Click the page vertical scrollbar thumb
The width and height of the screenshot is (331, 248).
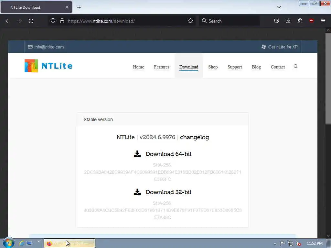[x=328, y=78]
